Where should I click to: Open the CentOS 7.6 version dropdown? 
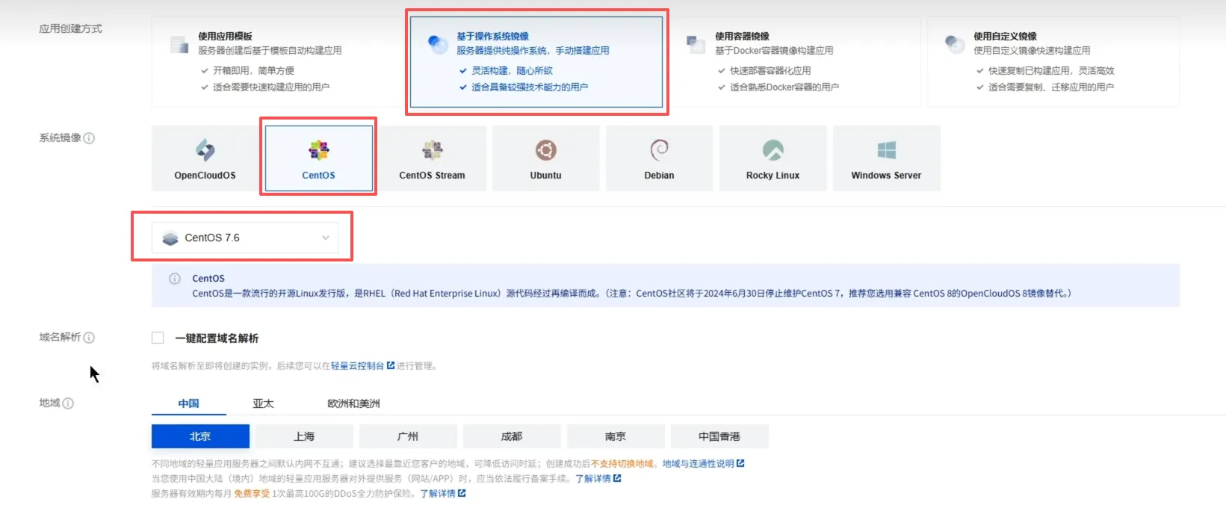click(x=245, y=238)
